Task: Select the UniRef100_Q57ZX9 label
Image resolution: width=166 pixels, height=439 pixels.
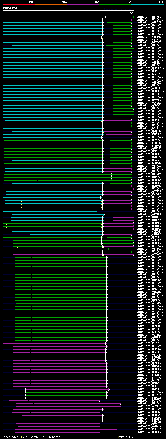Action: coord(149,192)
